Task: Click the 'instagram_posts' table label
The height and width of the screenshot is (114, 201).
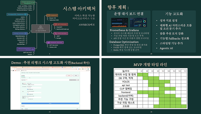Action: (19, 25)
